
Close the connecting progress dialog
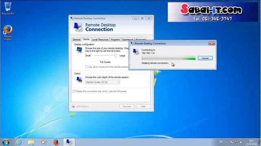(212, 43)
